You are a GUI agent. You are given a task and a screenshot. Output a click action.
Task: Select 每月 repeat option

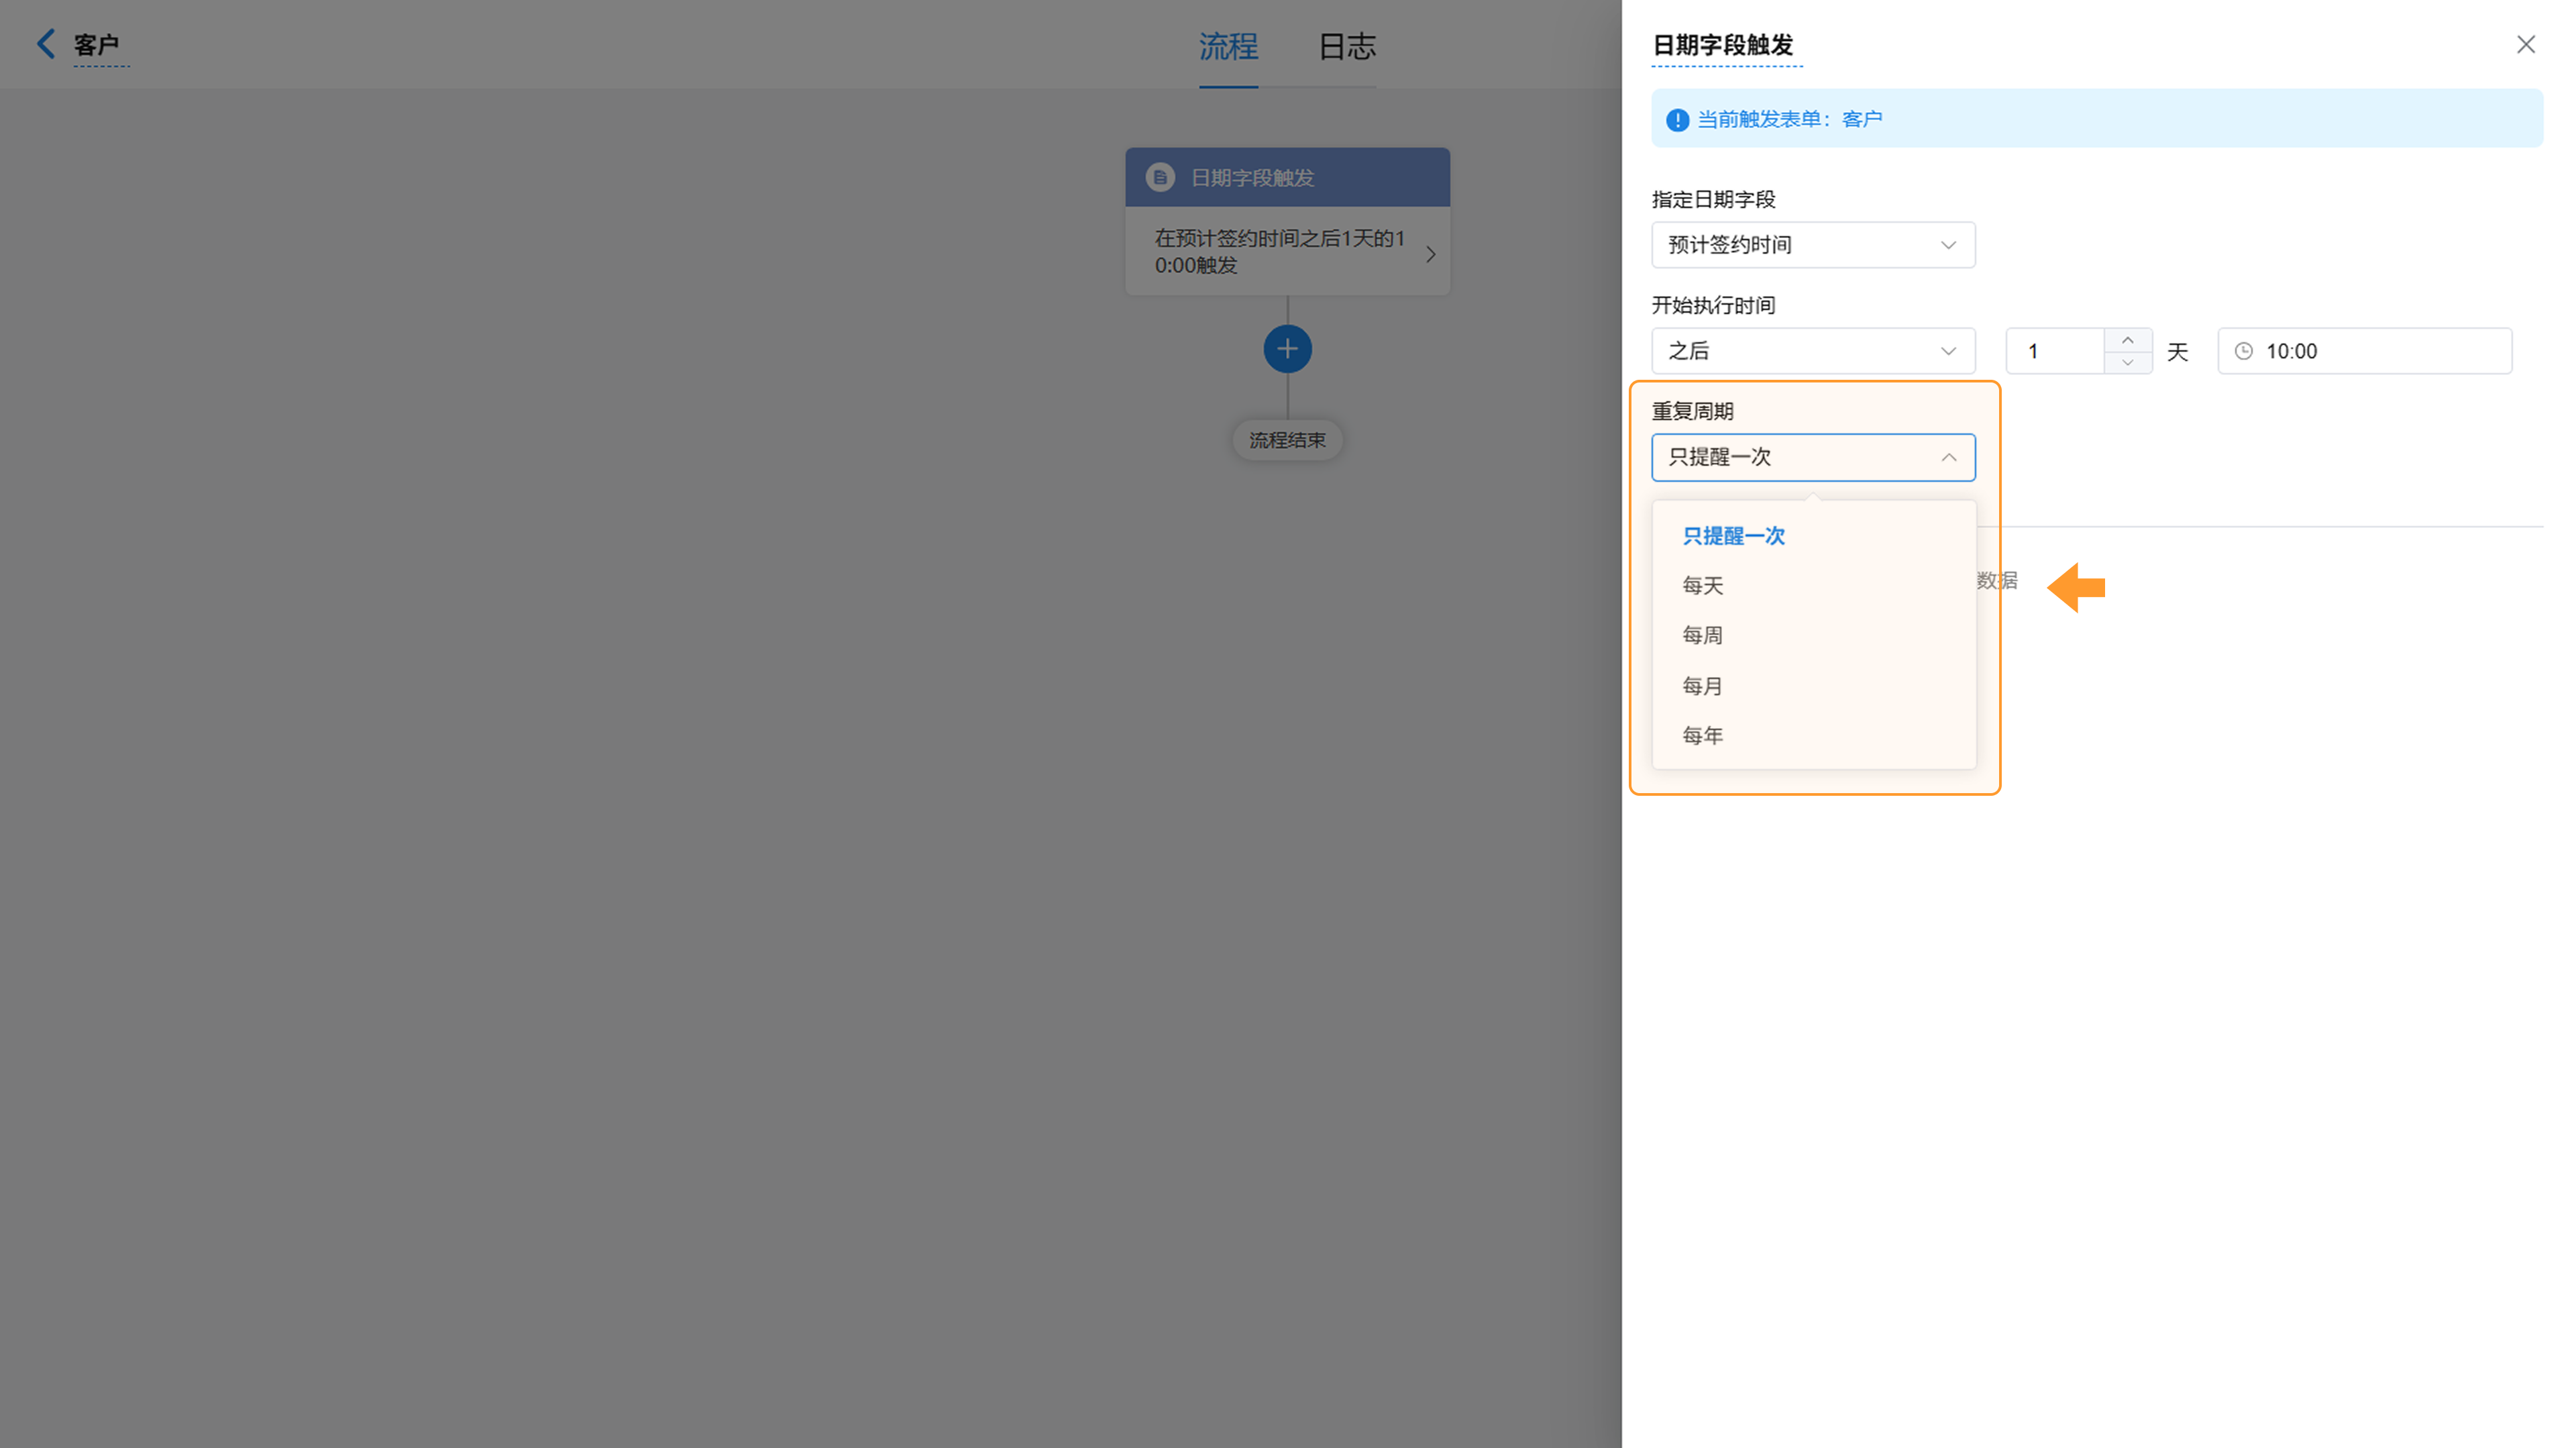1813,686
